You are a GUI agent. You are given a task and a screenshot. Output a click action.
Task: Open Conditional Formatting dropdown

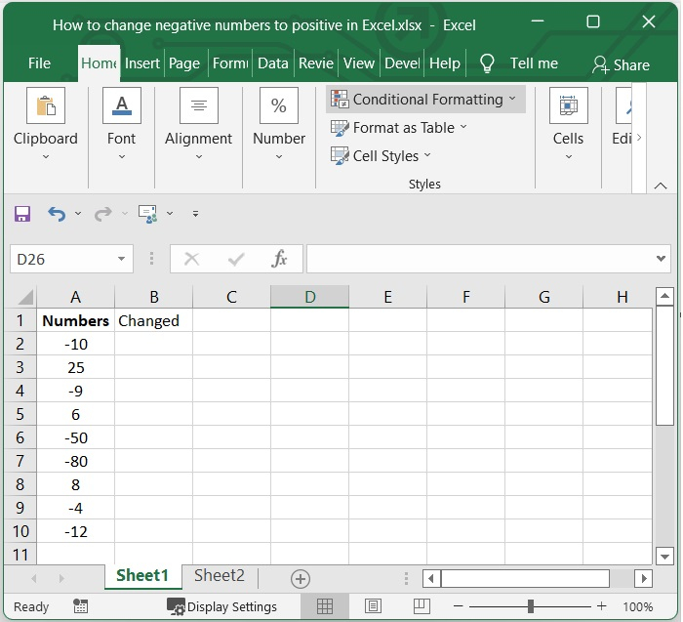[x=425, y=100]
